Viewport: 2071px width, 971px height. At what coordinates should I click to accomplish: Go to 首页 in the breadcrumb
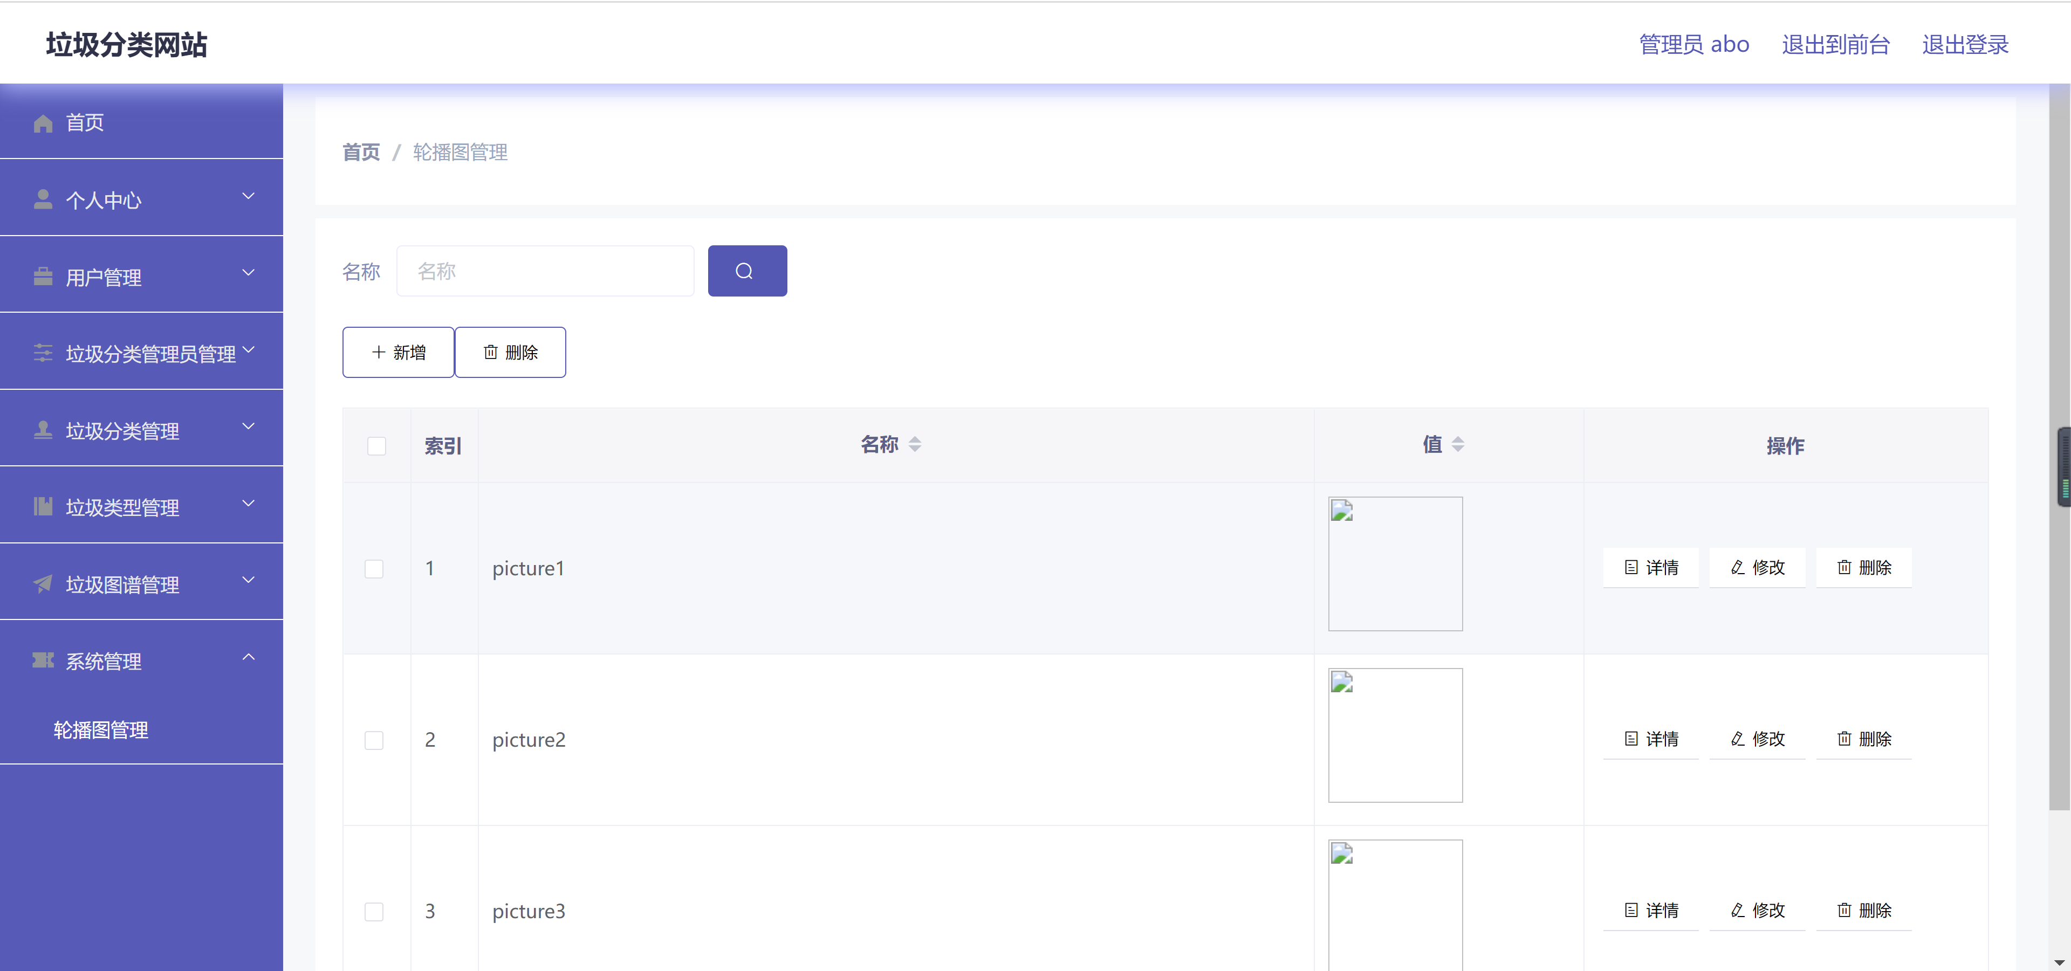click(x=361, y=152)
